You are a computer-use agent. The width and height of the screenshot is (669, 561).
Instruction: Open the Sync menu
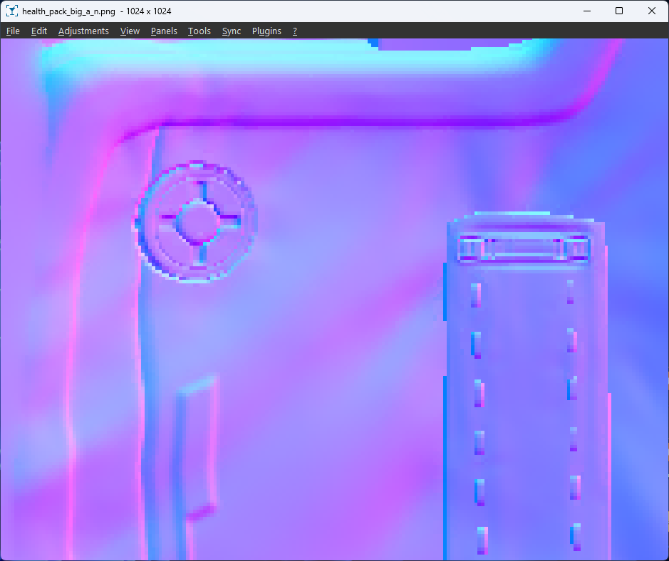click(232, 31)
